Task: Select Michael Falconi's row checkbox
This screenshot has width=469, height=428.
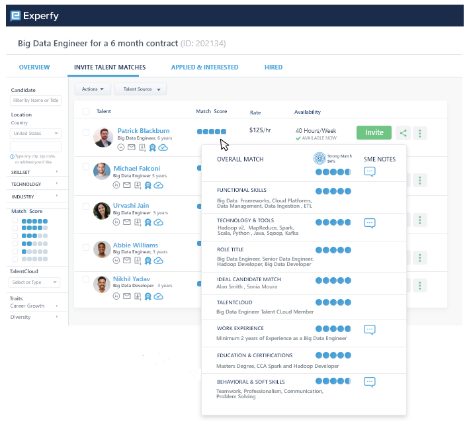Action: tap(86, 167)
